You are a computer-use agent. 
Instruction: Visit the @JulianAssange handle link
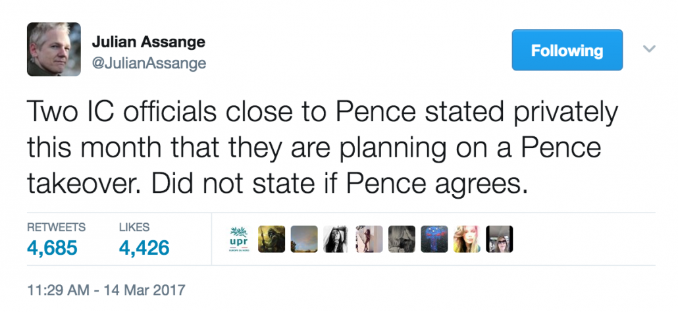point(149,64)
